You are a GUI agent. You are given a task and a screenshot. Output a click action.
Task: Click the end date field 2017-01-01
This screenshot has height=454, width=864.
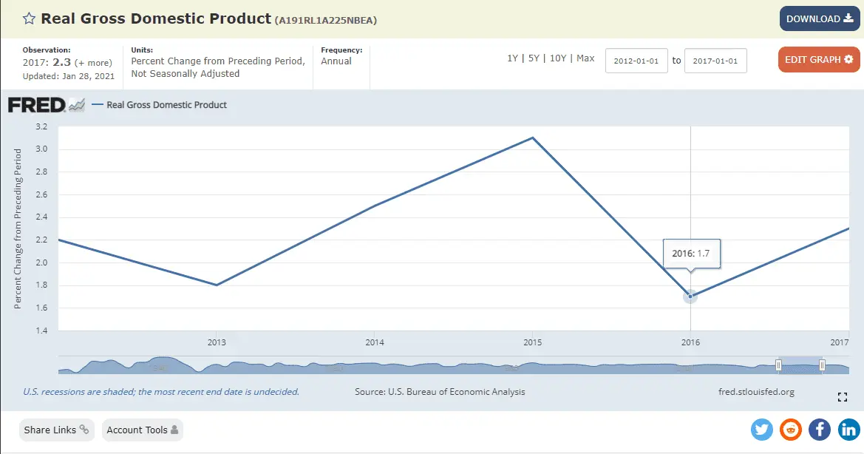click(x=715, y=61)
